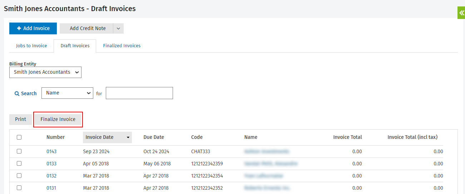The image size is (465, 194).
Task: Open the search field type dropdown showing Name
Action: tap(68, 93)
